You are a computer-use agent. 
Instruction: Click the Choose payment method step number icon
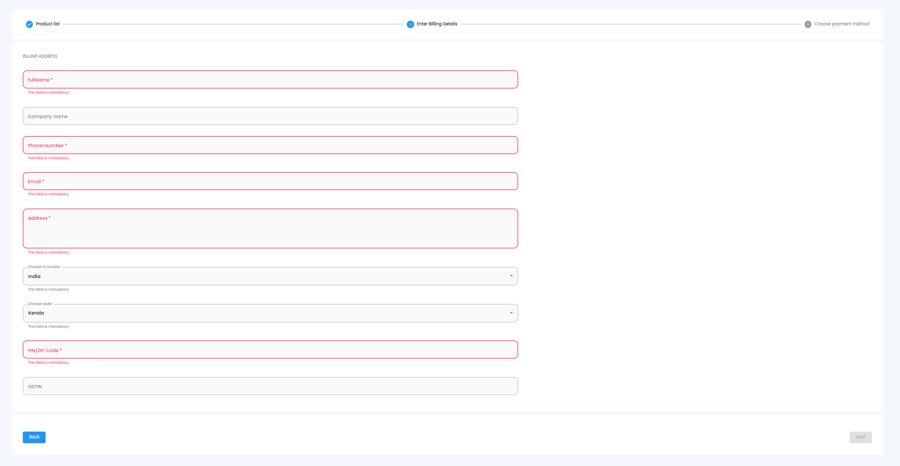pyautogui.click(x=808, y=24)
